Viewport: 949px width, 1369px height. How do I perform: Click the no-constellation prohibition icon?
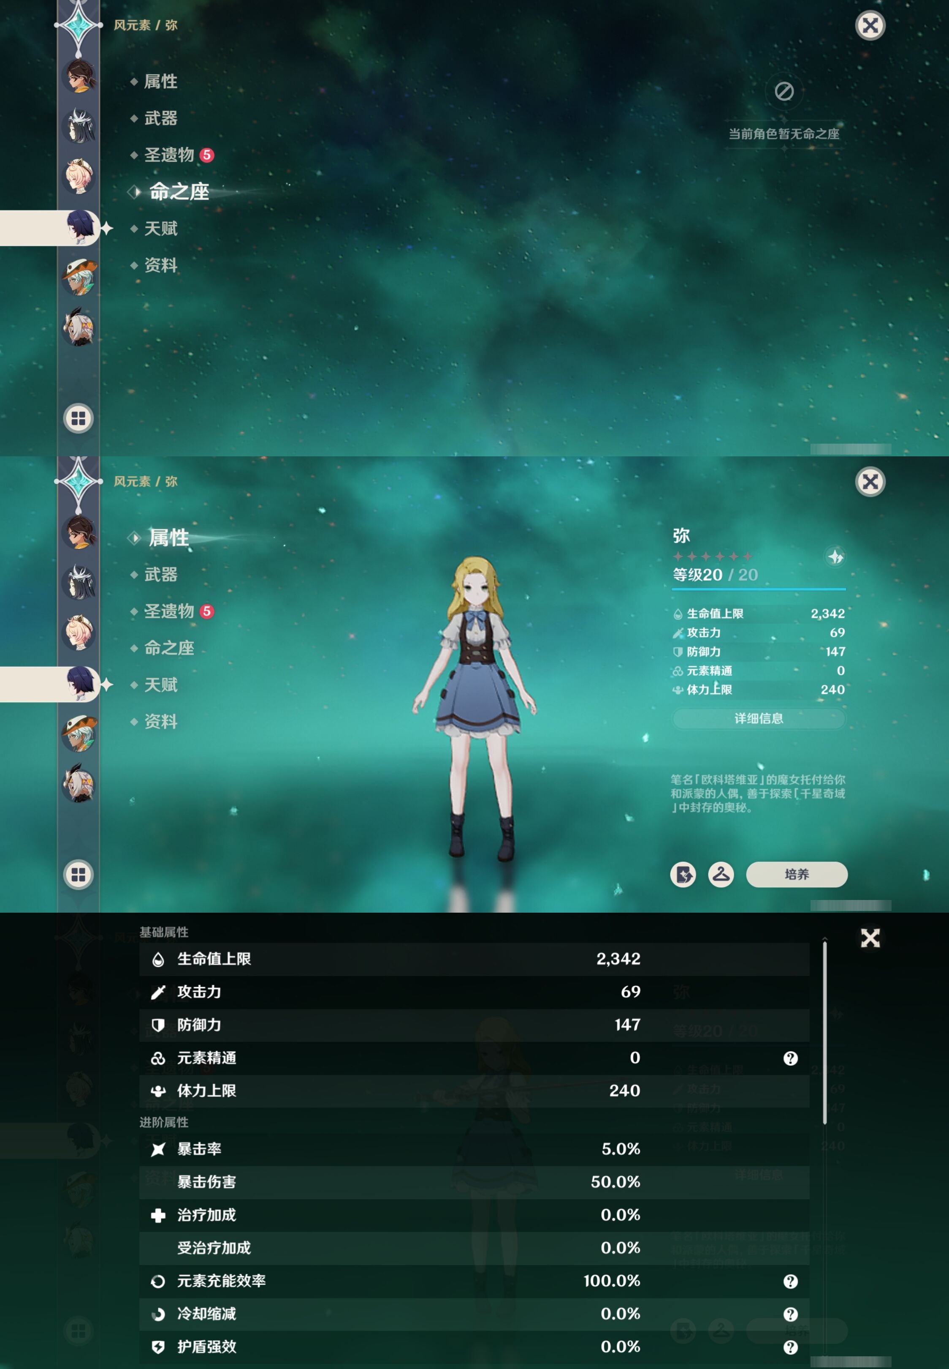[786, 92]
